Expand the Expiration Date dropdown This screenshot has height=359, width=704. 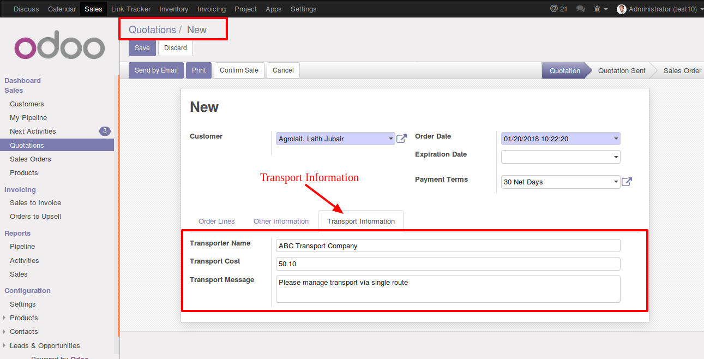tap(616, 157)
